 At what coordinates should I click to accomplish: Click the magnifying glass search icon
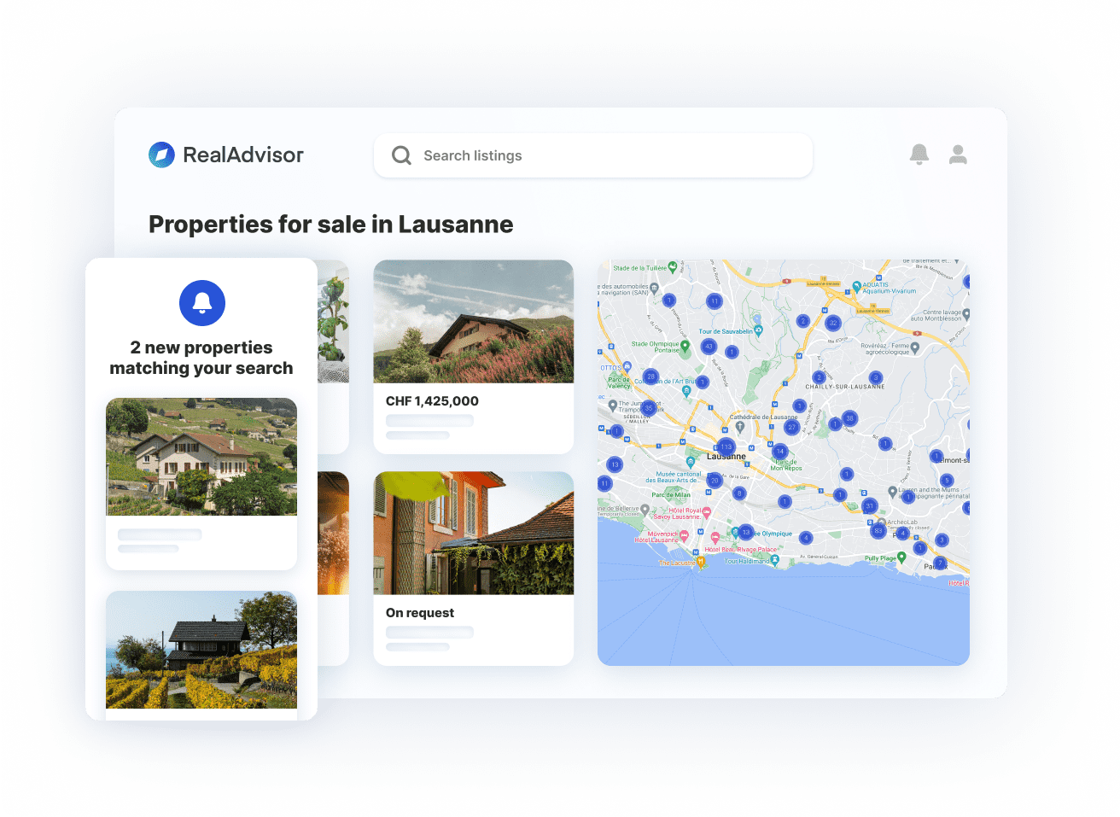401,155
